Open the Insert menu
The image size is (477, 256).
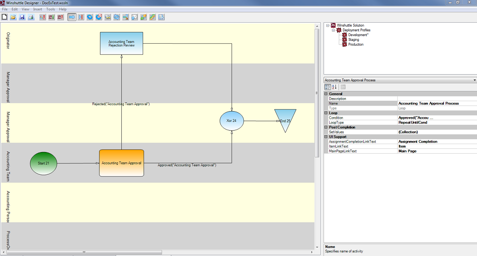[38, 9]
